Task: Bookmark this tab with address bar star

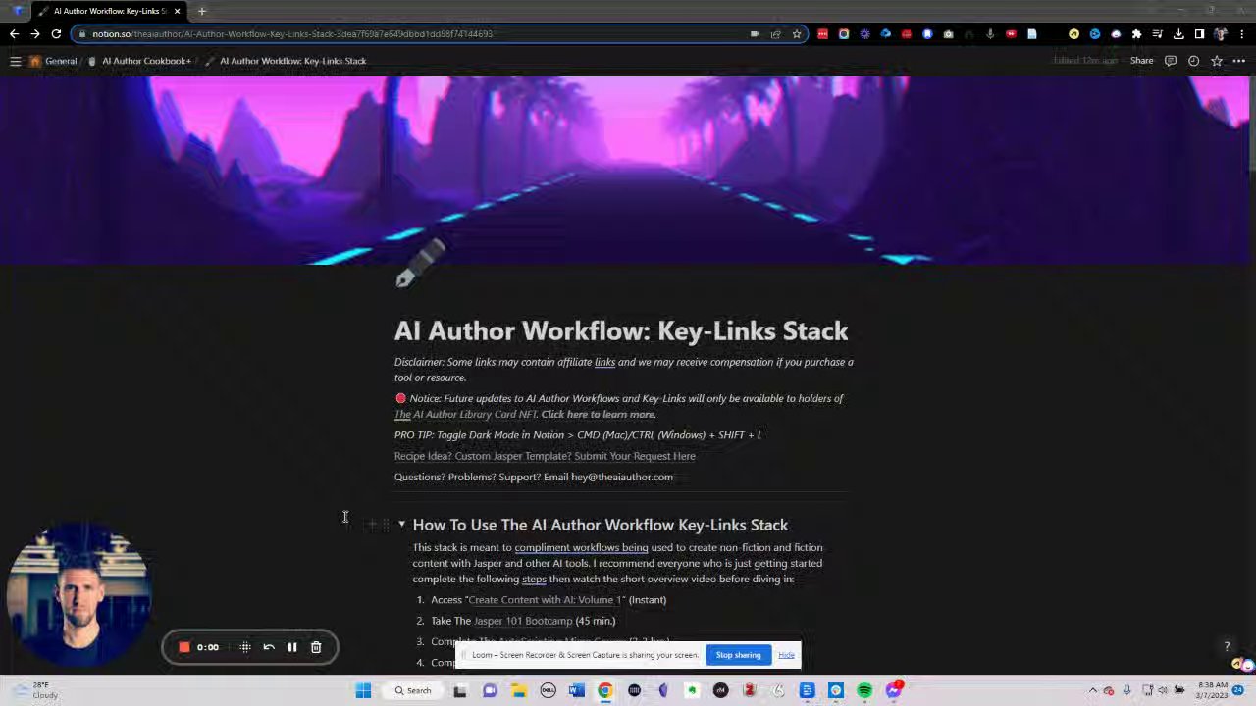Action: 797,34
